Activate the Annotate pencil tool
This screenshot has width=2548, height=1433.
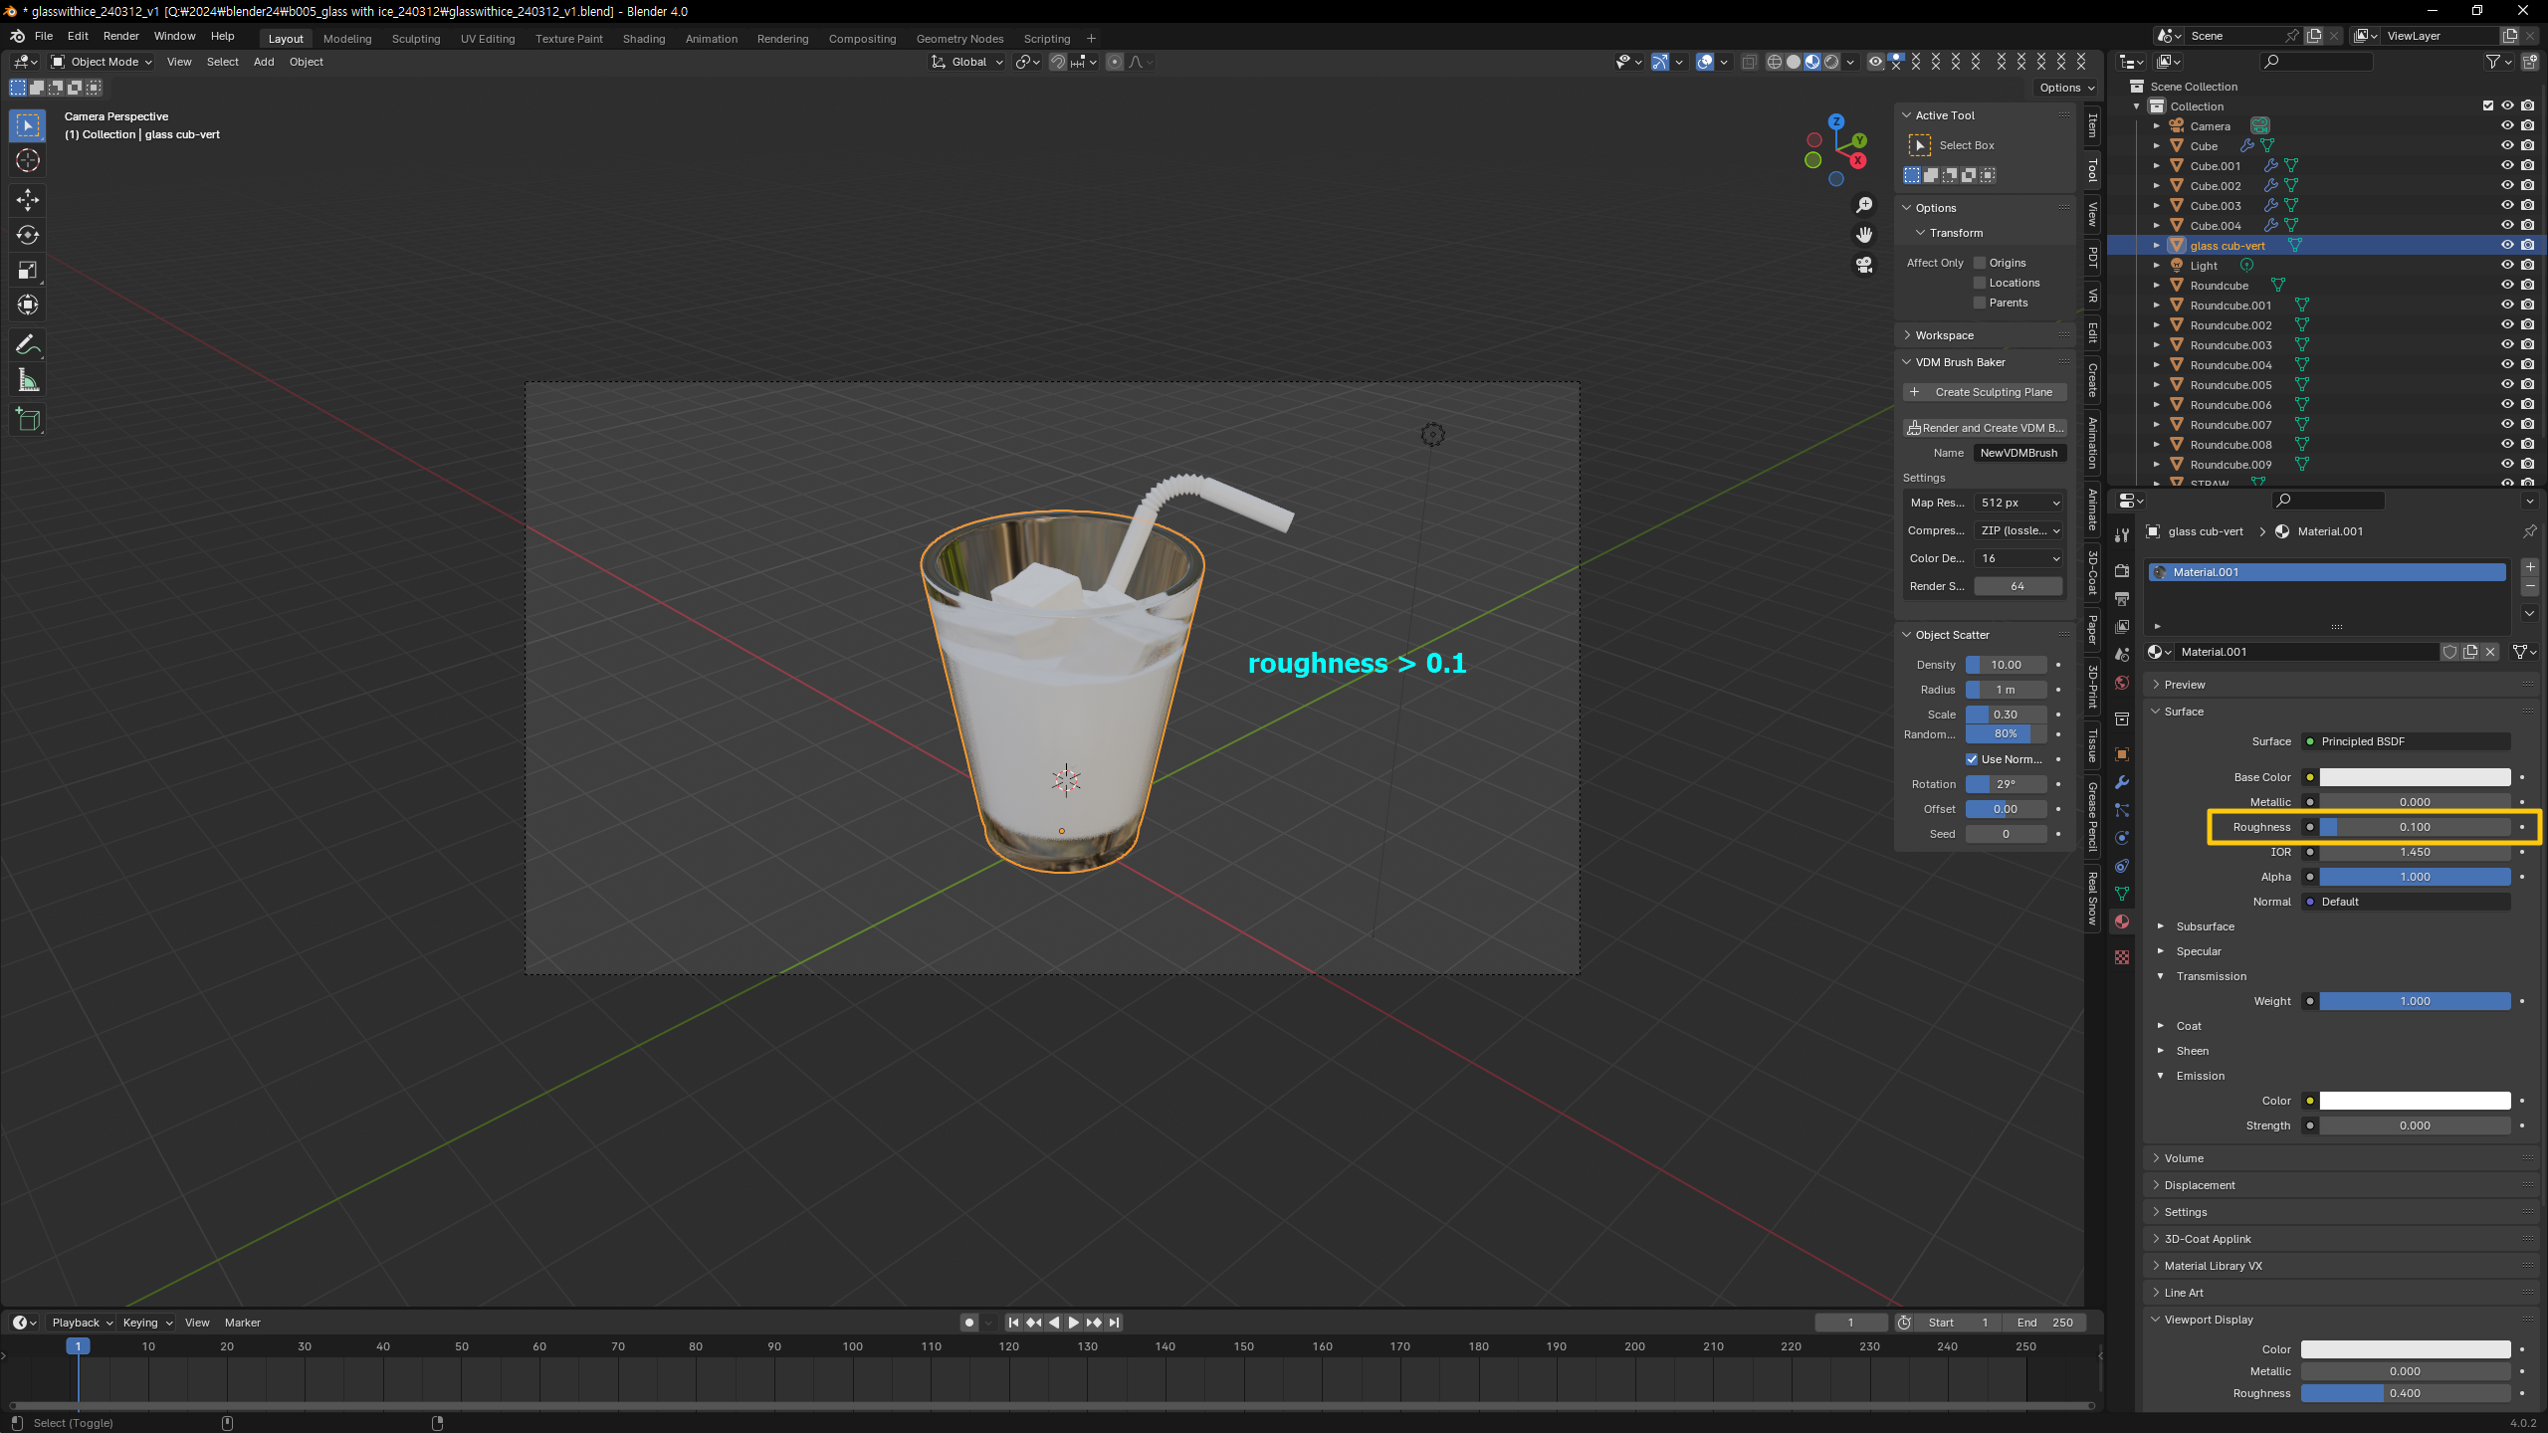pyautogui.click(x=28, y=345)
